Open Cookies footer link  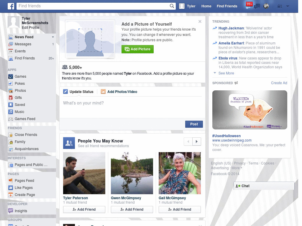[x=267, y=163]
